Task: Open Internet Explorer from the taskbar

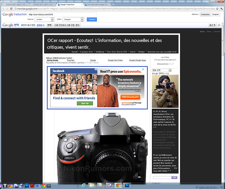Action: pyautogui.click(x=84, y=186)
